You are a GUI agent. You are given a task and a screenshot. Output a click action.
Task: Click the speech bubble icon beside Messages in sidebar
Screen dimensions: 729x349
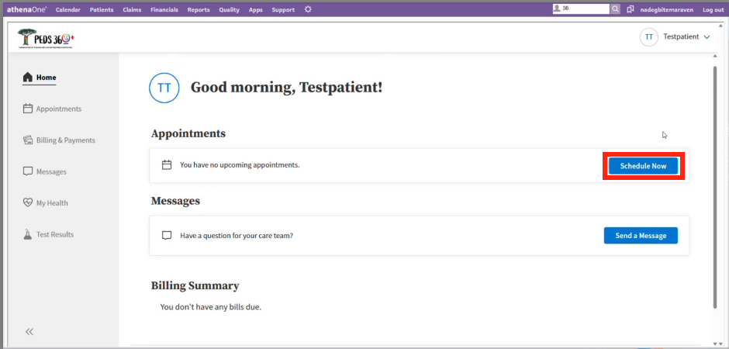28,171
